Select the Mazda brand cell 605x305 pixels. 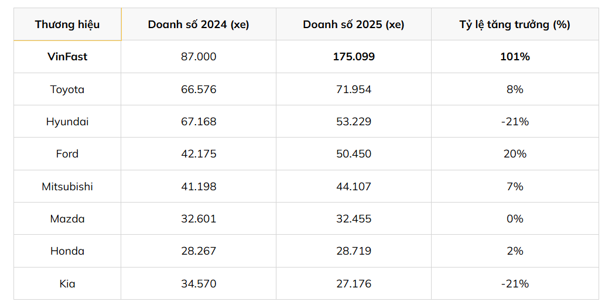tap(67, 219)
